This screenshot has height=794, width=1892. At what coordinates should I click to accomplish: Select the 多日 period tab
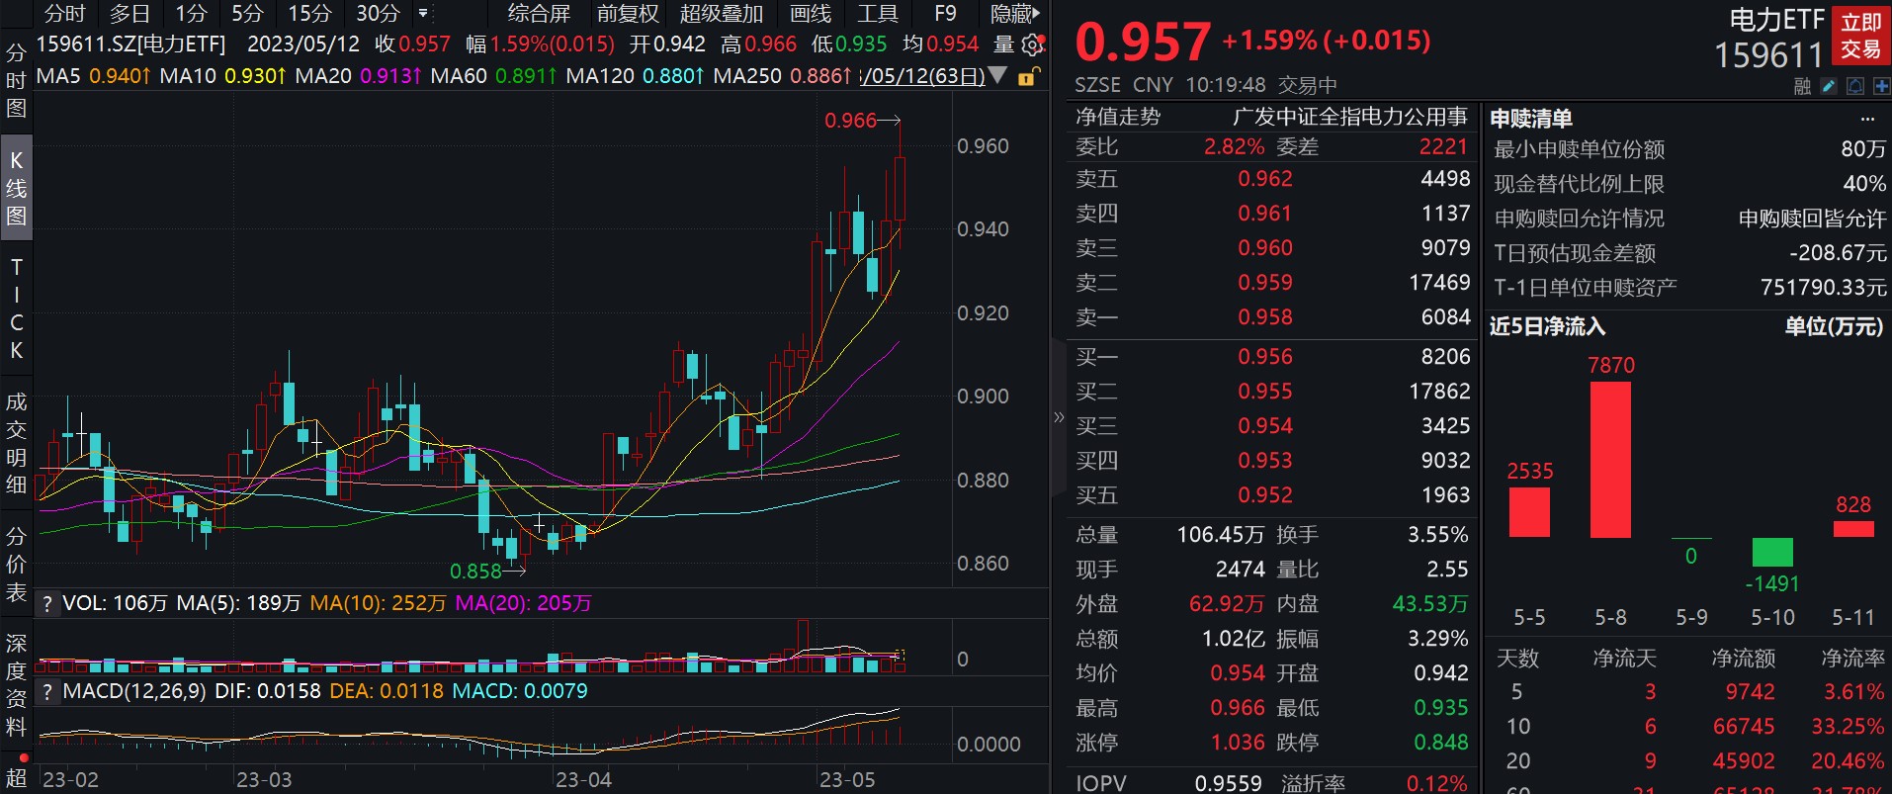click(129, 14)
